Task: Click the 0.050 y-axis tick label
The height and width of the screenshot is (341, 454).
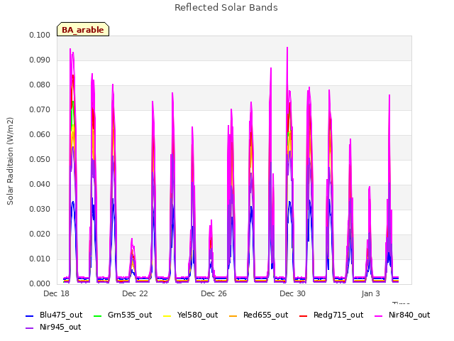Action: 40,159
